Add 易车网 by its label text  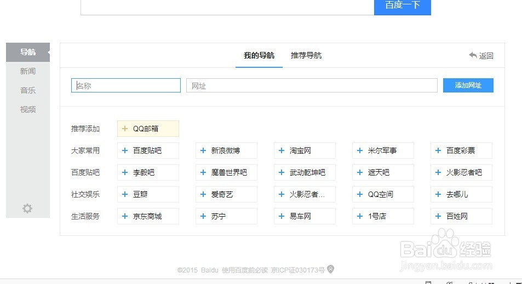point(300,217)
